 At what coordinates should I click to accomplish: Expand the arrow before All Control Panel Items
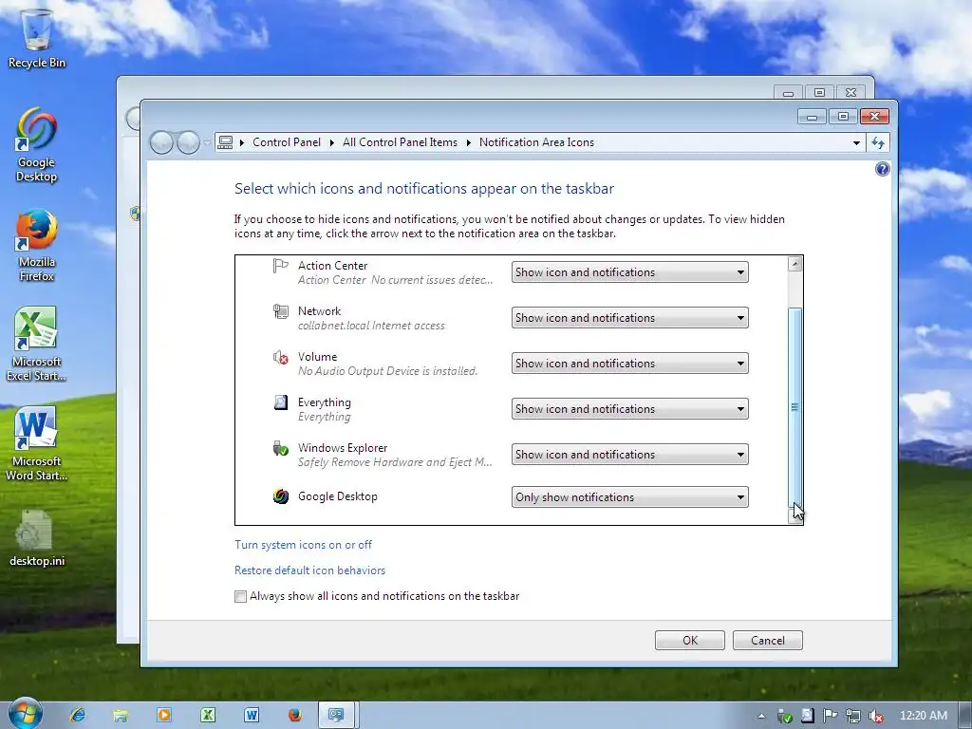332,142
